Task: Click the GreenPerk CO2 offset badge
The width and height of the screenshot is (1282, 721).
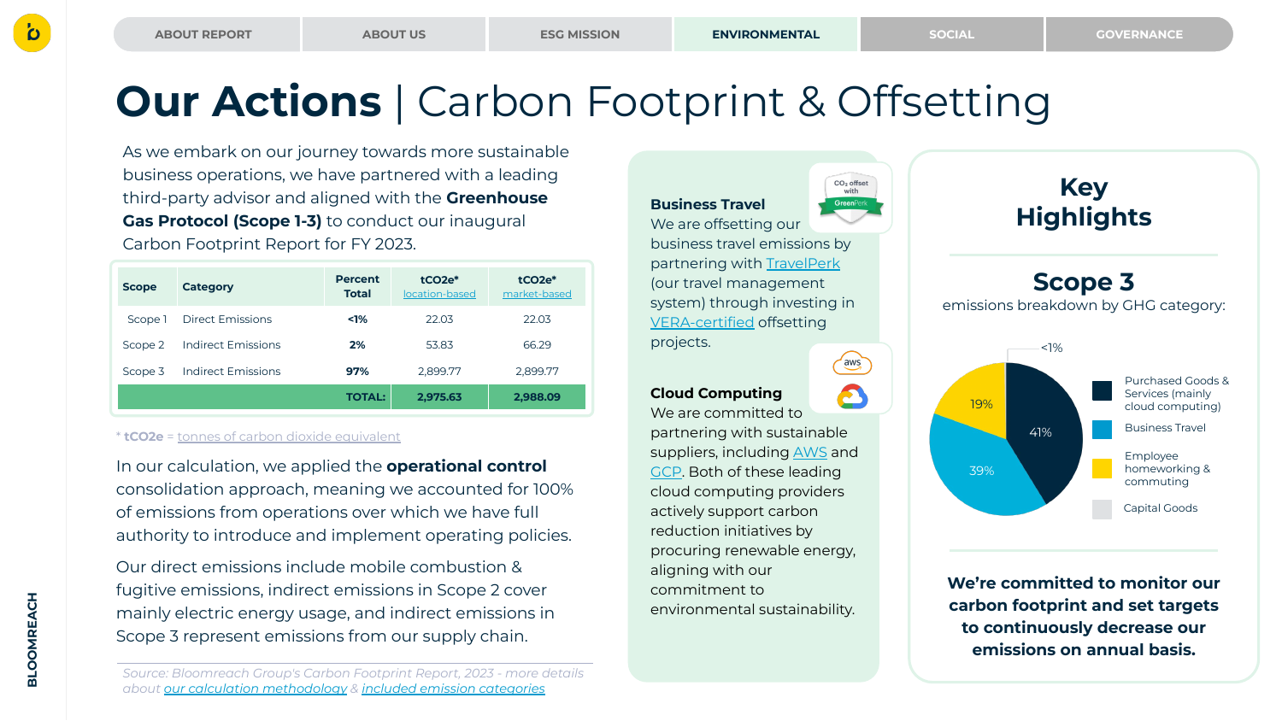Action: [x=851, y=197]
